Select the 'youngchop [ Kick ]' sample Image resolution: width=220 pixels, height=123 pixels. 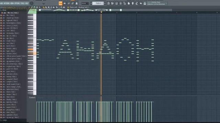click(x=11, y=110)
